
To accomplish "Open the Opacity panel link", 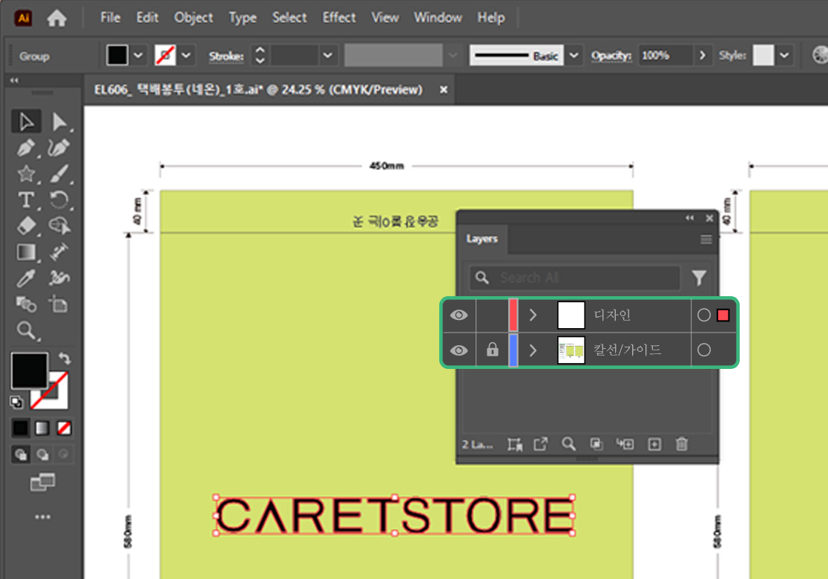I will (611, 56).
